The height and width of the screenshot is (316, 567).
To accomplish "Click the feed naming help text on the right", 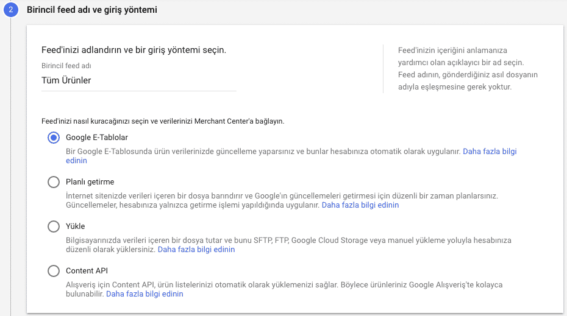I will [x=468, y=69].
